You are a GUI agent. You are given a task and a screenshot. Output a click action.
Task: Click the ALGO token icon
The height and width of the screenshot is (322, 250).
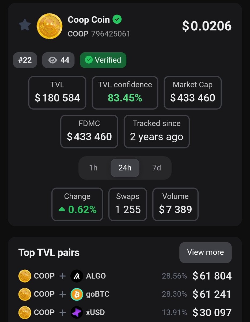77,276
